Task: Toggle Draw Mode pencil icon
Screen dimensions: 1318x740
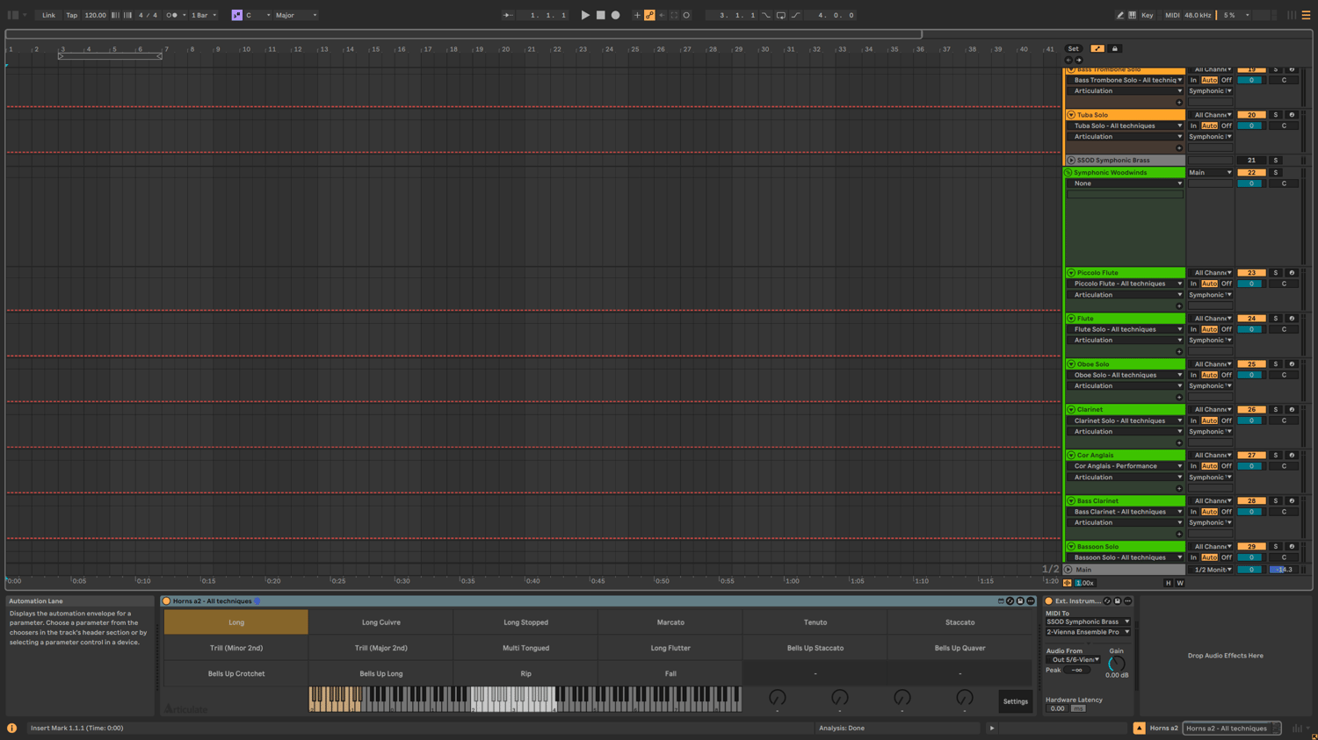Action: [1119, 15]
